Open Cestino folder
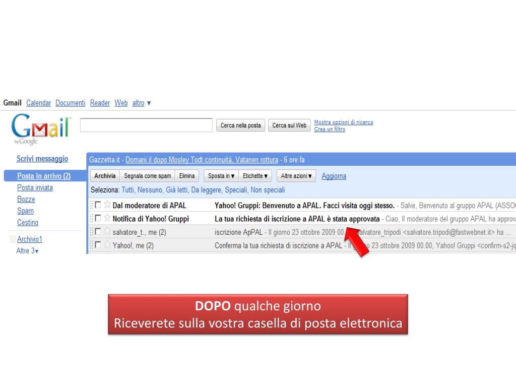Image resolution: width=516 pixels, height=387 pixels. [x=28, y=222]
